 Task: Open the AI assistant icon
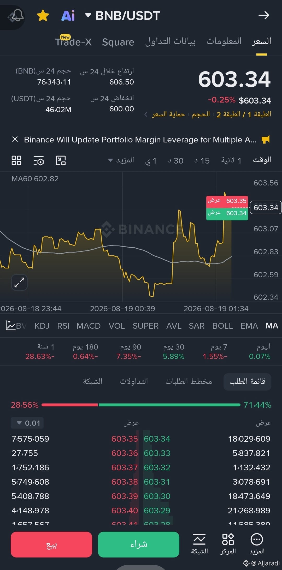point(68,15)
